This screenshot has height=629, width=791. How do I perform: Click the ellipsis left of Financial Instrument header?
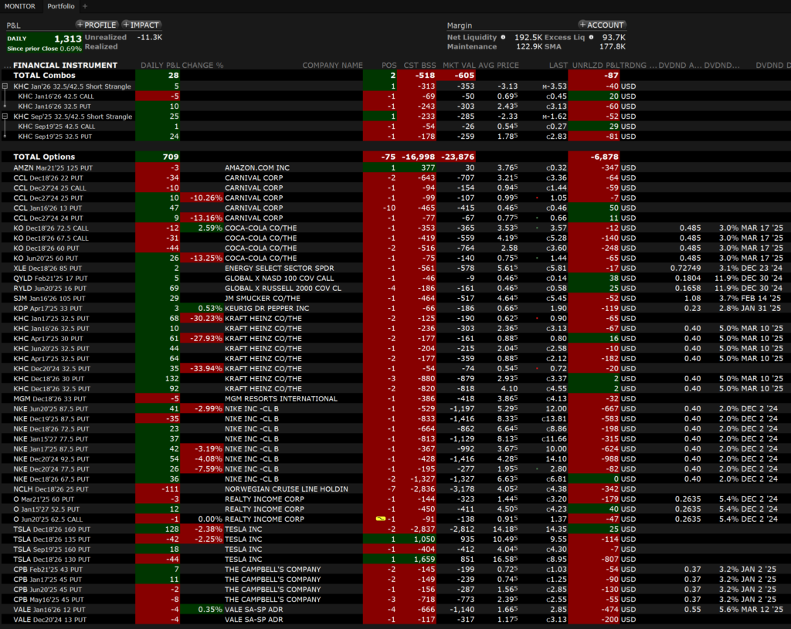tap(6, 66)
